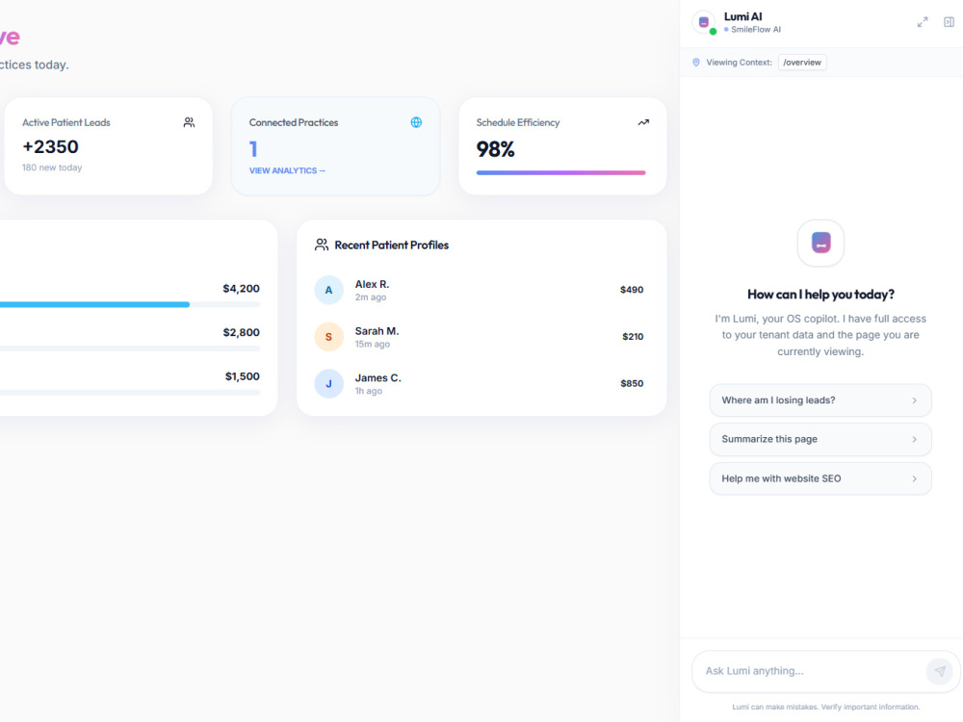Open chevron on Summarize this page
This screenshot has height=722, width=963.
915,440
